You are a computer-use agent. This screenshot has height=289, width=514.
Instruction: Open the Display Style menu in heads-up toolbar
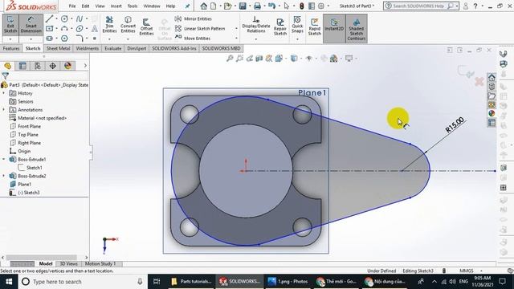point(294,59)
